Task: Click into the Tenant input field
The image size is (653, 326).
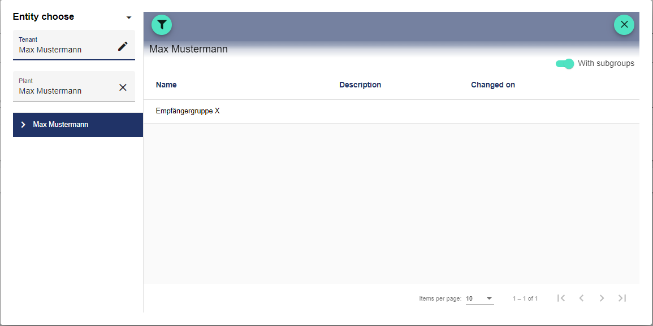Action: 62,50
